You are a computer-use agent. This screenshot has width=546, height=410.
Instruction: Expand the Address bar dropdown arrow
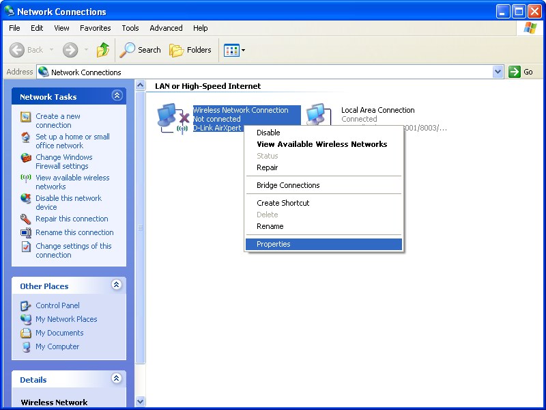498,72
